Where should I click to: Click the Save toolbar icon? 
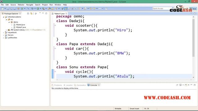[8, 9]
